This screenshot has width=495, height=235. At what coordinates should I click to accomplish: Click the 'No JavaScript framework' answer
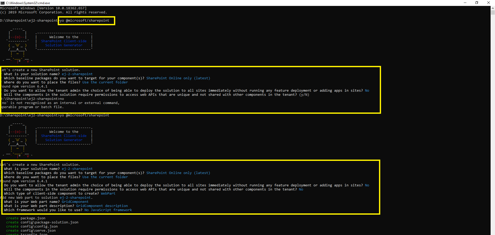click(x=108, y=210)
